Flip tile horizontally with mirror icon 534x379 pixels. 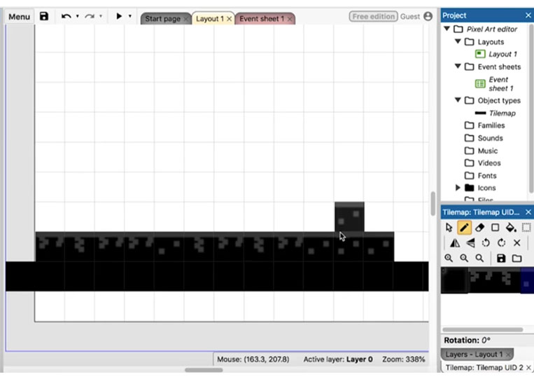point(455,243)
